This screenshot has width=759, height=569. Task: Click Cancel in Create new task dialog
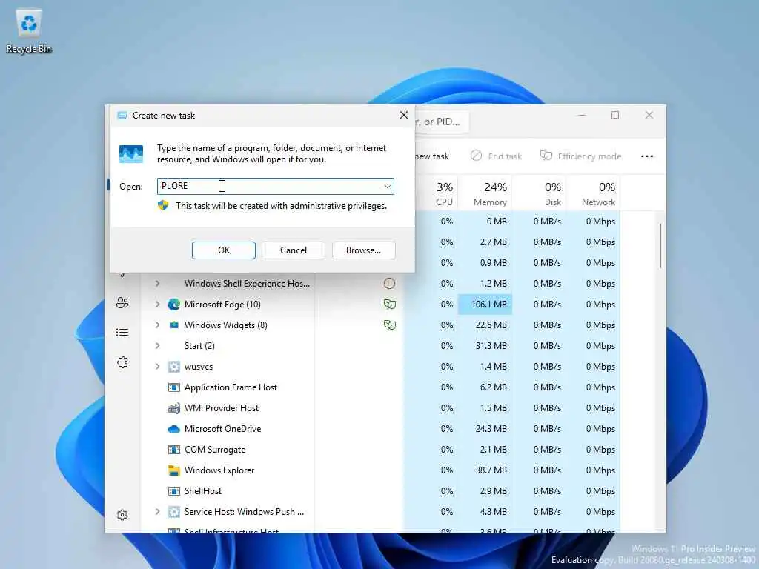pyautogui.click(x=294, y=250)
